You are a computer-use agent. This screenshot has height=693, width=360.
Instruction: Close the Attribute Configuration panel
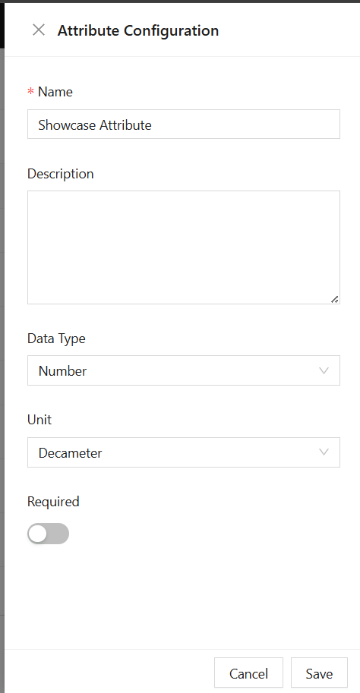tap(39, 30)
